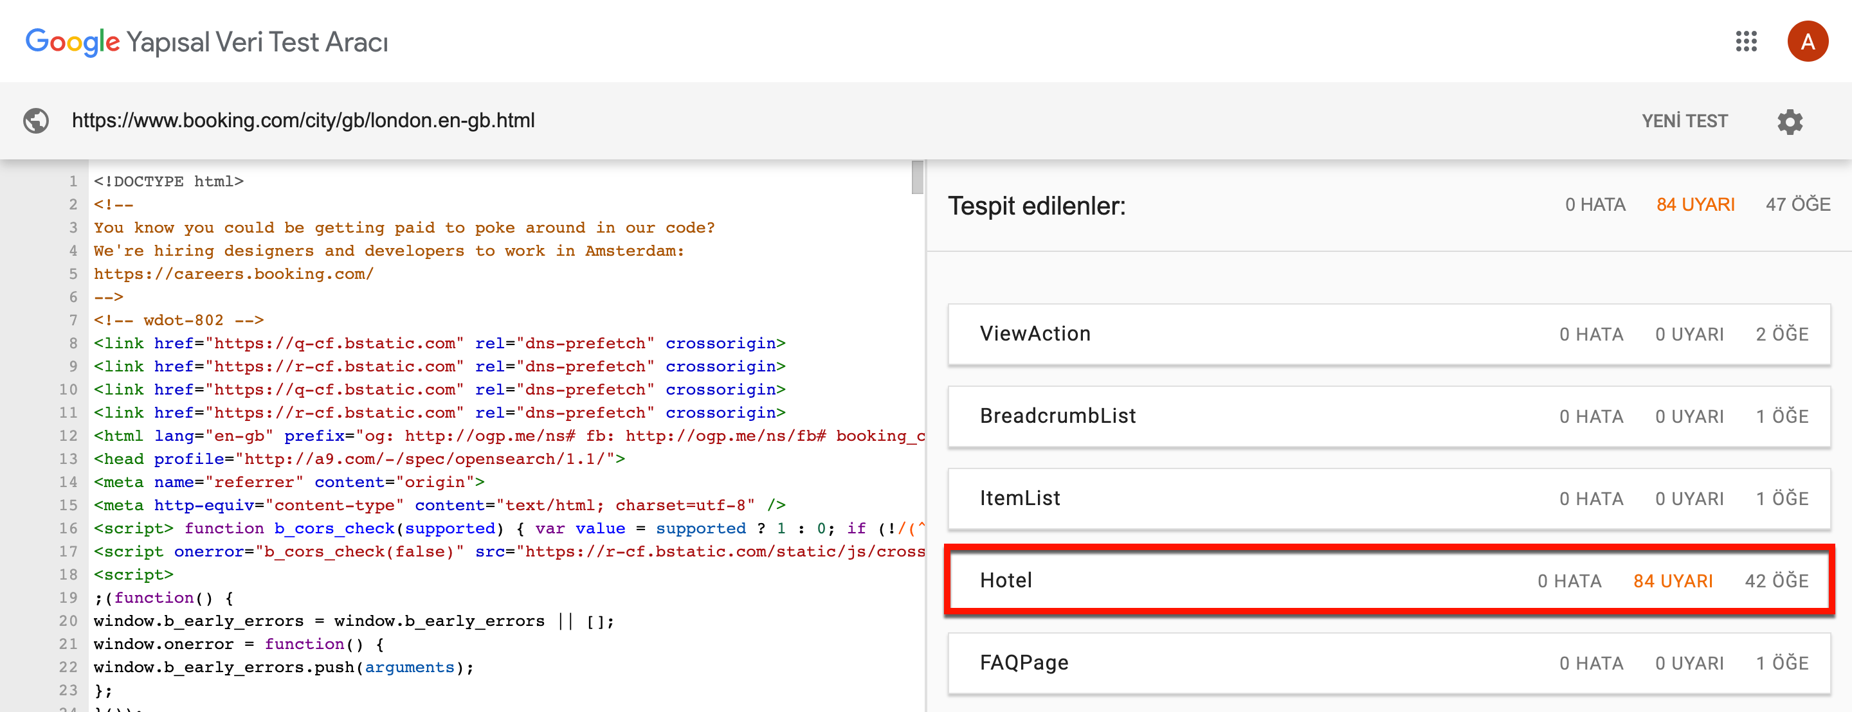Click the 'We're hiring designers' comment line

(389, 251)
